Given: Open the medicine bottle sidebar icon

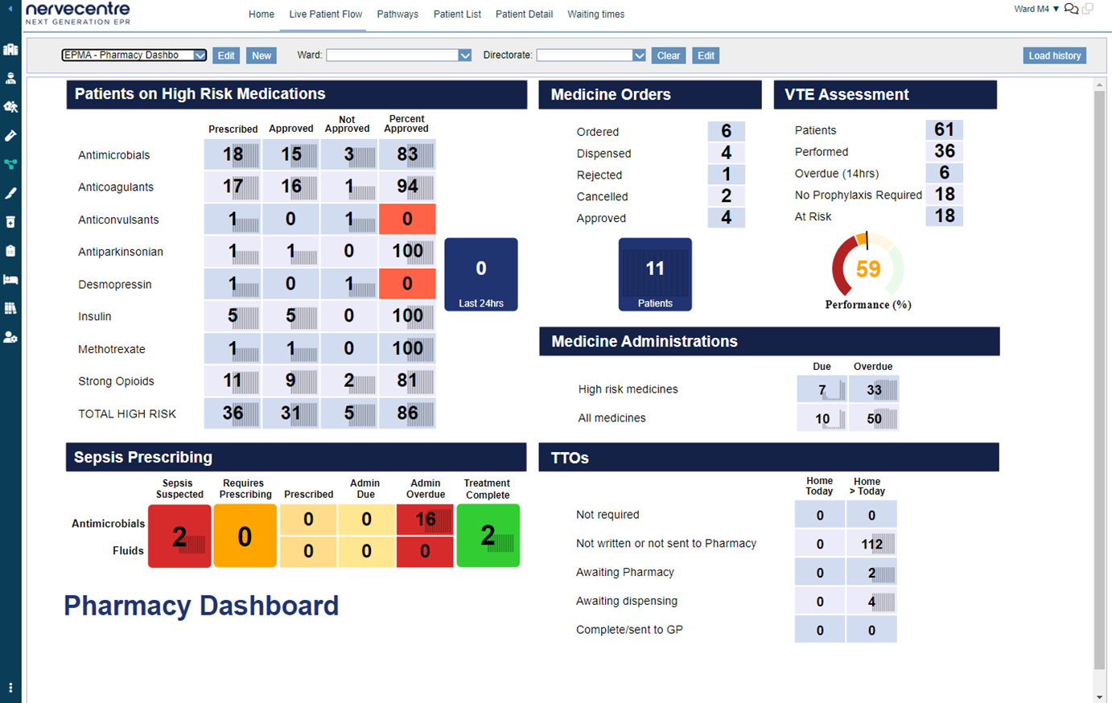Looking at the screenshot, I should (10, 222).
